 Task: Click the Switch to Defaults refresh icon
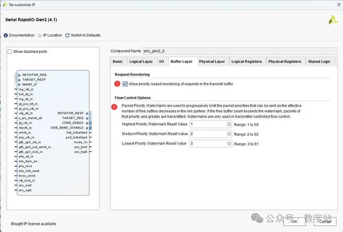[68, 35]
